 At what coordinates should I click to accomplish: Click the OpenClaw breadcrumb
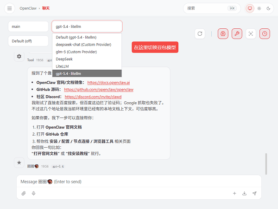point(28,8)
